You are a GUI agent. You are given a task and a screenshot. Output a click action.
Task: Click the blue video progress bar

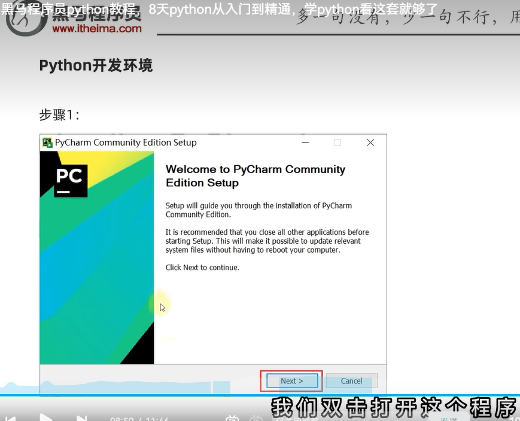[x=260, y=395]
